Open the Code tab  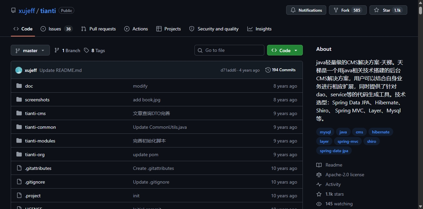(x=23, y=29)
